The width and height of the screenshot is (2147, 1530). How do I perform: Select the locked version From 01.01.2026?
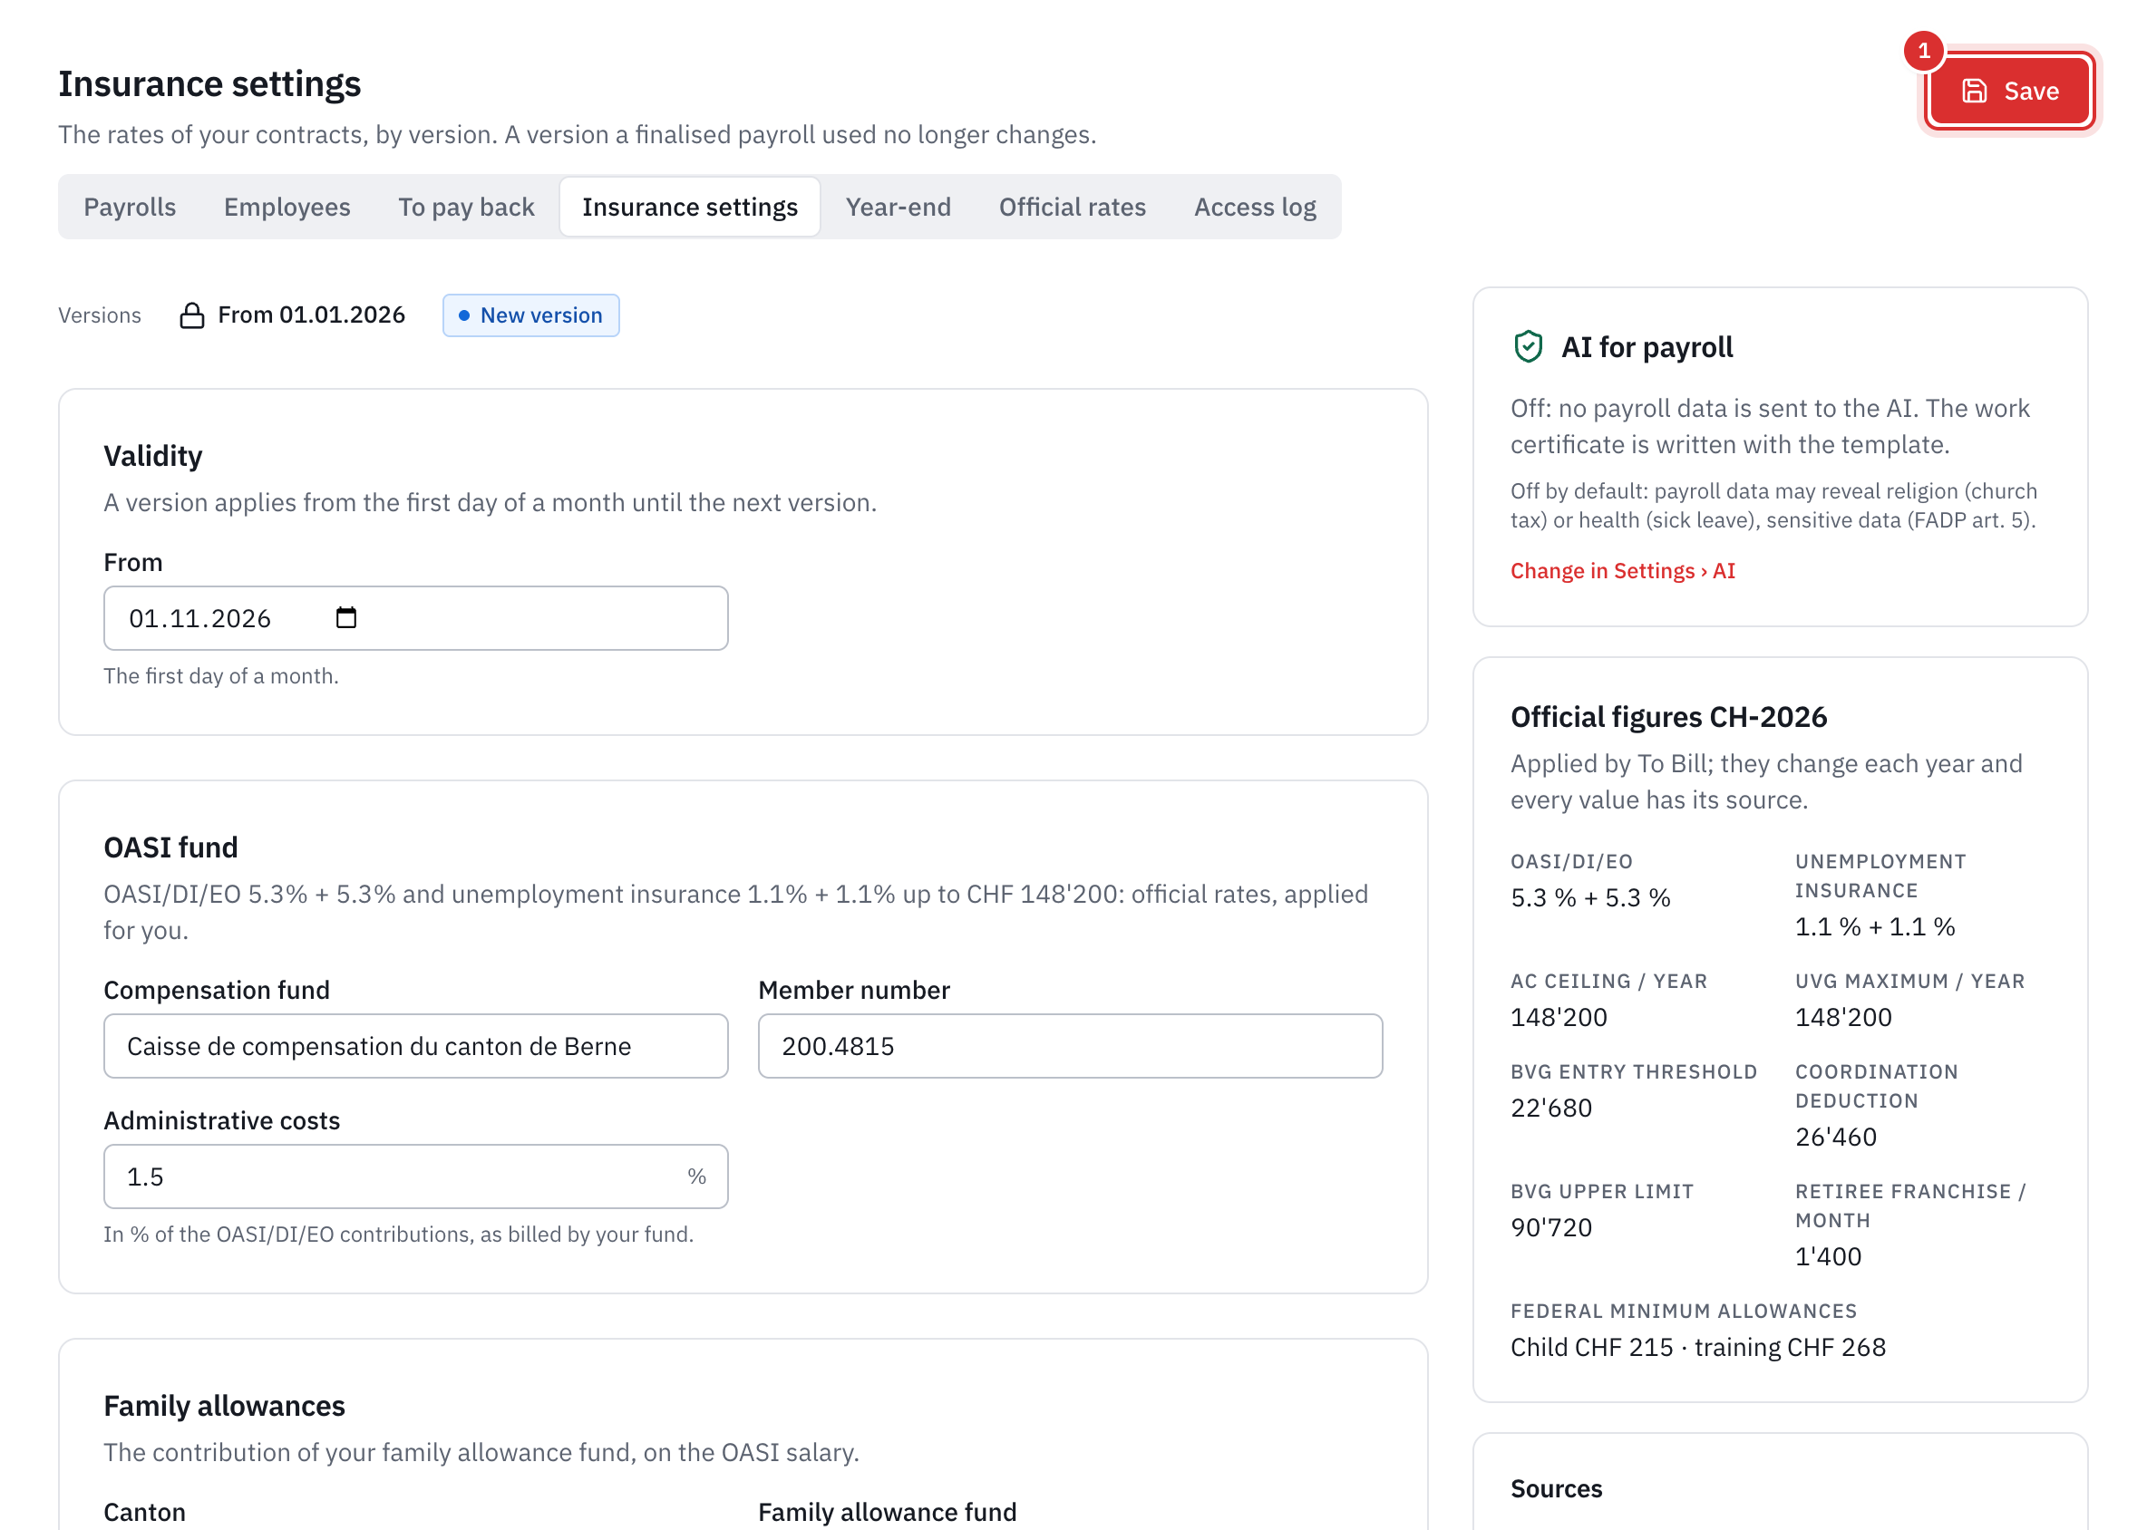(x=292, y=315)
